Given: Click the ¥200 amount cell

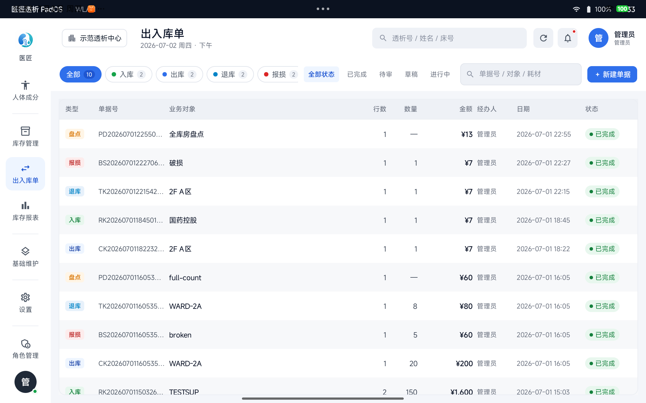Looking at the screenshot, I should click(464, 363).
